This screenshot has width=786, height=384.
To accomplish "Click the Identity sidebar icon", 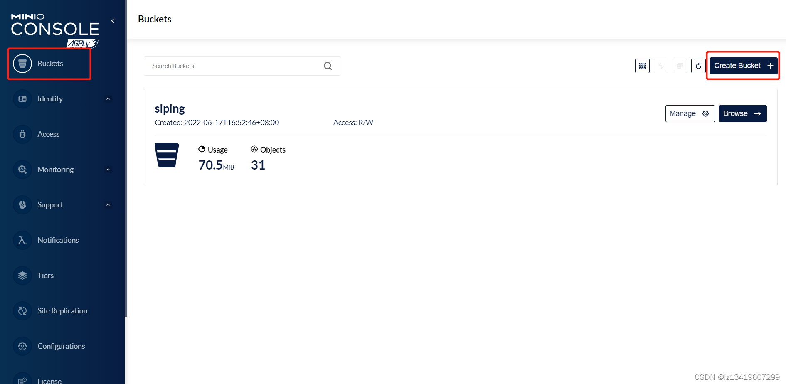I will tap(22, 99).
